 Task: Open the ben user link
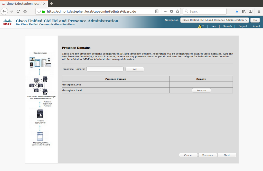[214, 26]
